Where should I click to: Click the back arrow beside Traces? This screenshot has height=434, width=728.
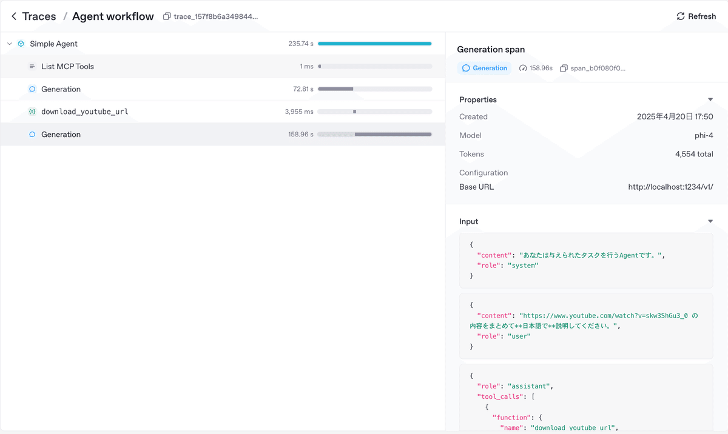tap(13, 16)
